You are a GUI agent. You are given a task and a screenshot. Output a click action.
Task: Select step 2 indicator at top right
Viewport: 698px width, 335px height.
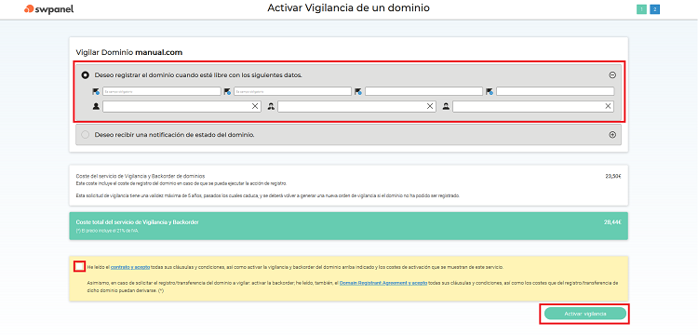coord(654,10)
